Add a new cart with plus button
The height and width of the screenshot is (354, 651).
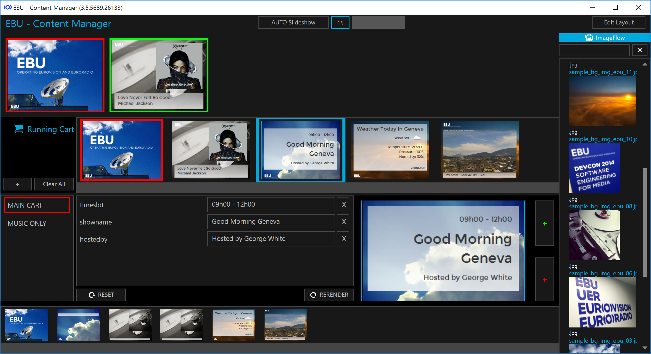(17, 184)
